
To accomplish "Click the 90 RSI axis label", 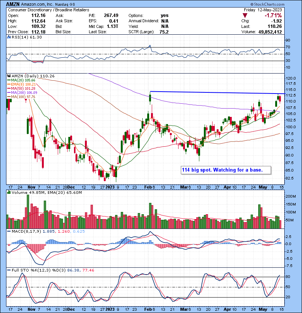I will (x=288, y=40).
